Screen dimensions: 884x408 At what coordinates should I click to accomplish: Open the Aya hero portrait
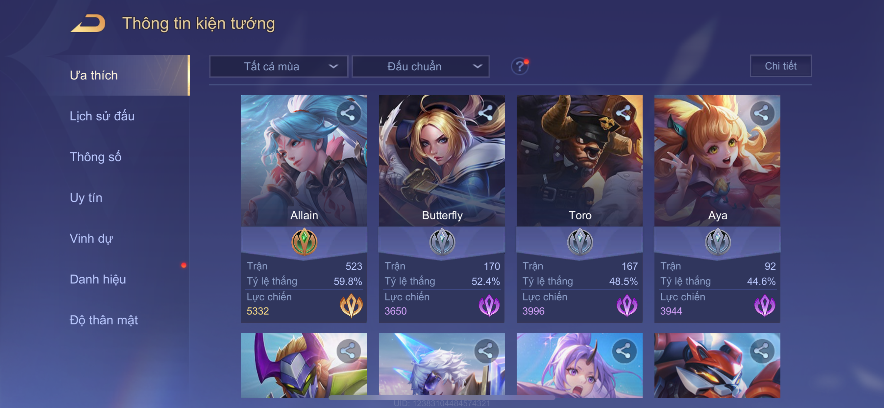pyautogui.click(x=717, y=160)
